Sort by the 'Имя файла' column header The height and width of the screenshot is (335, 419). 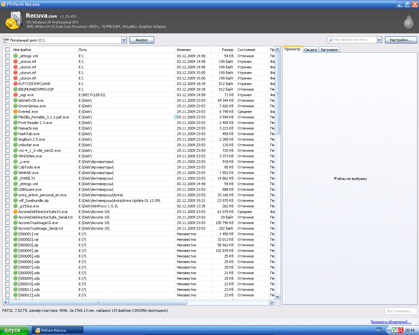(44, 50)
